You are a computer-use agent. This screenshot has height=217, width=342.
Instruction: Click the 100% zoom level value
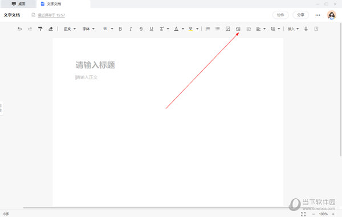(x=323, y=214)
